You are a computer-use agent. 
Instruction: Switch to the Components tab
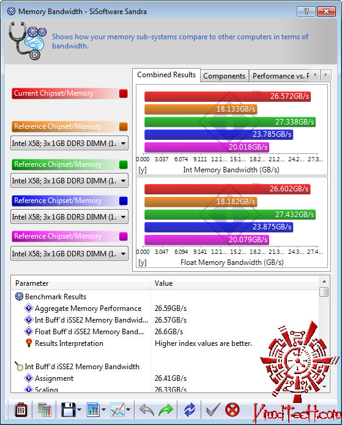click(224, 76)
